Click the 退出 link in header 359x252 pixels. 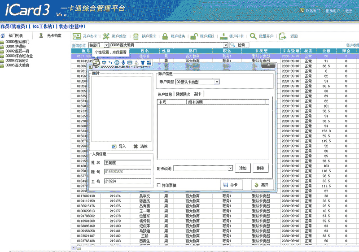coord(349,10)
